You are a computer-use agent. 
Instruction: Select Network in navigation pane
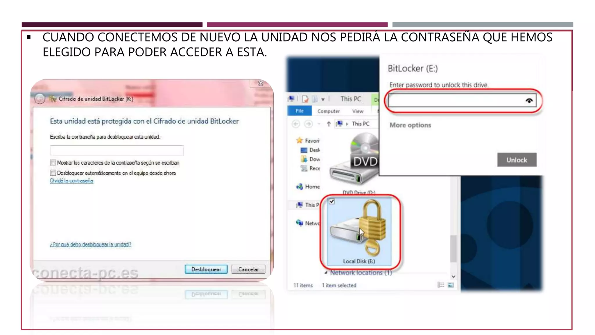pyautogui.click(x=308, y=223)
